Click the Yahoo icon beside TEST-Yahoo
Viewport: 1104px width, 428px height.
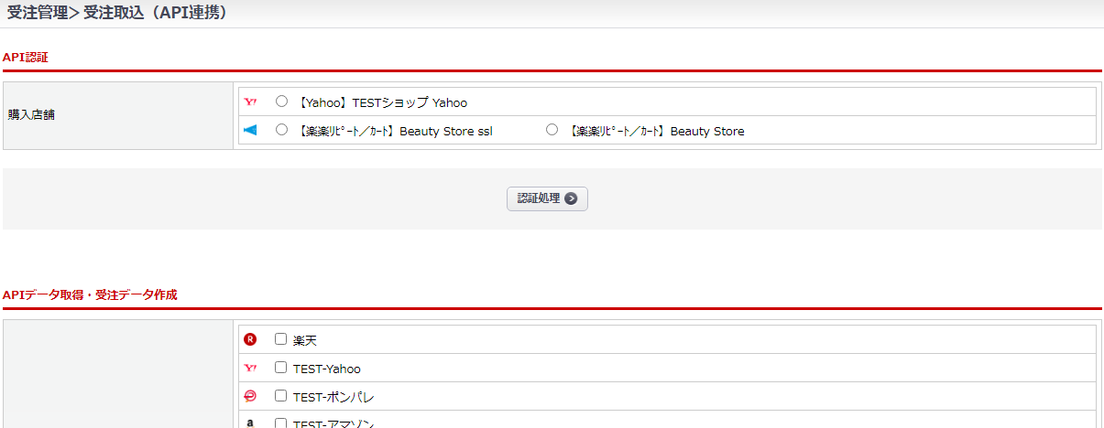[250, 369]
